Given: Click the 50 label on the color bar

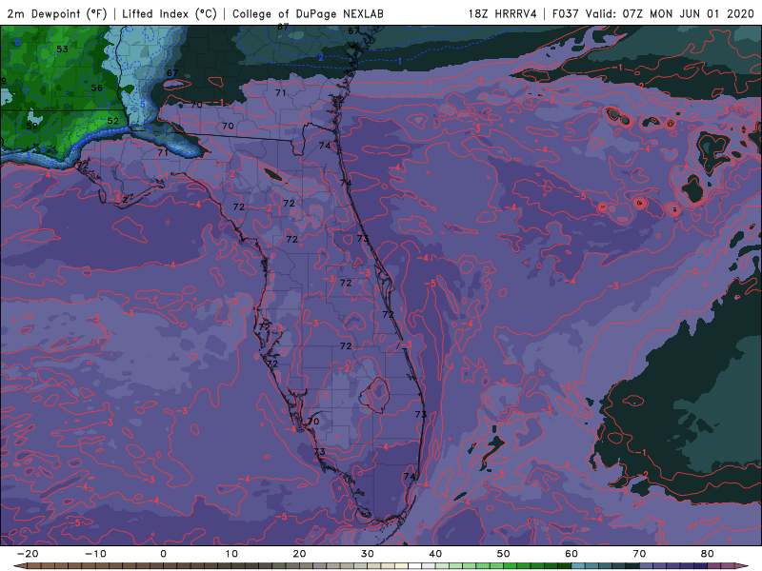Looking at the screenshot, I should [x=504, y=554].
